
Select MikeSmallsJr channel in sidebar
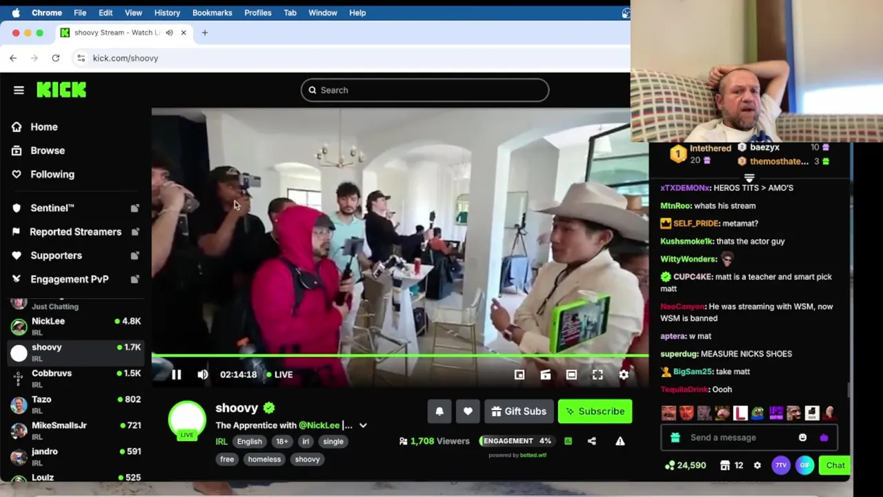click(76, 430)
